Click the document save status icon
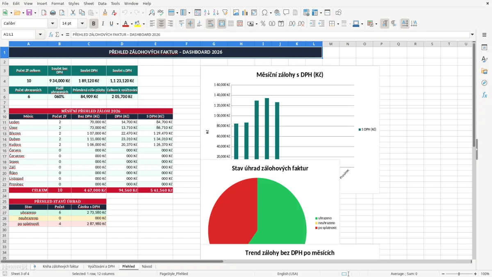The height and width of the screenshot is (277, 492). click(5, 274)
